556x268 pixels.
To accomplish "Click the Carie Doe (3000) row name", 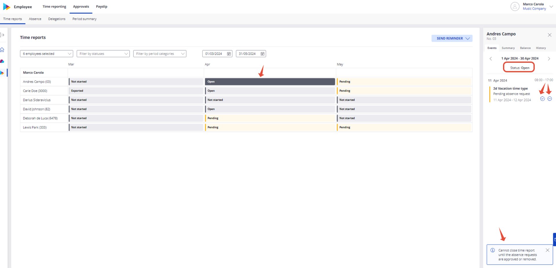I will (x=35, y=91).
